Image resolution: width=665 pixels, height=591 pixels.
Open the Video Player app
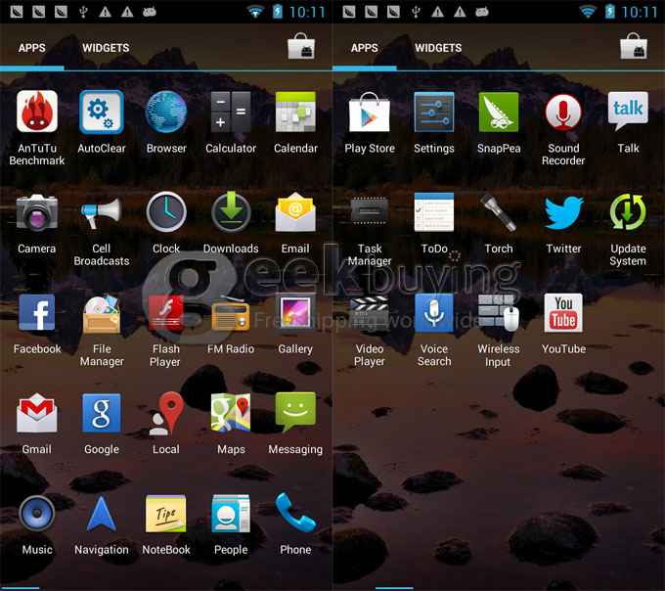[x=370, y=313]
